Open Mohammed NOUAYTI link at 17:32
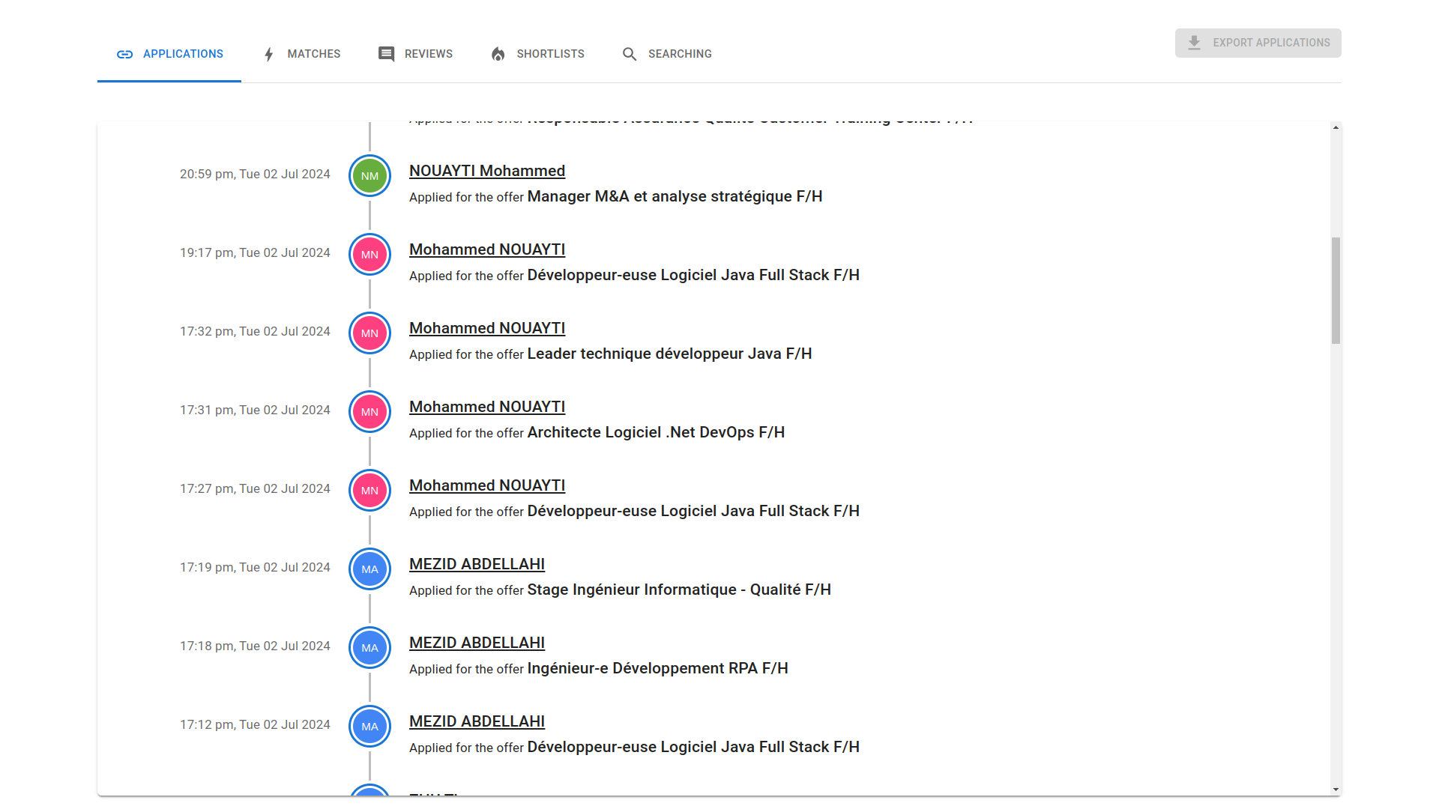The height and width of the screenshot is (809, 1439). [487, 328]
